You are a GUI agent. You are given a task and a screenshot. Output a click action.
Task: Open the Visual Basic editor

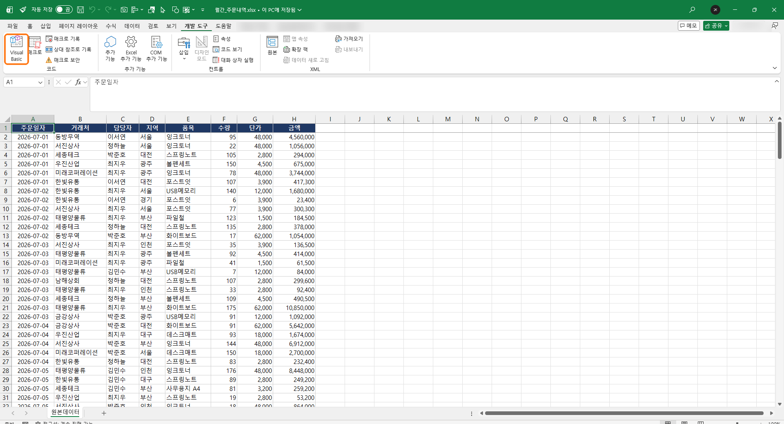(16, 49)
